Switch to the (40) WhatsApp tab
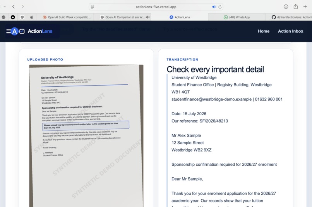This screenshot has height=207, width=312. tap(237, 17)
